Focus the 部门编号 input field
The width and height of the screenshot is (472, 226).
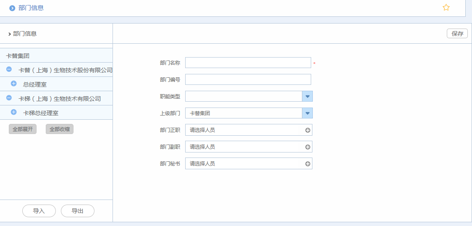point(248,79)
